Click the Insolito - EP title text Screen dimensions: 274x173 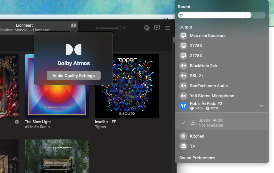point(106,122)
